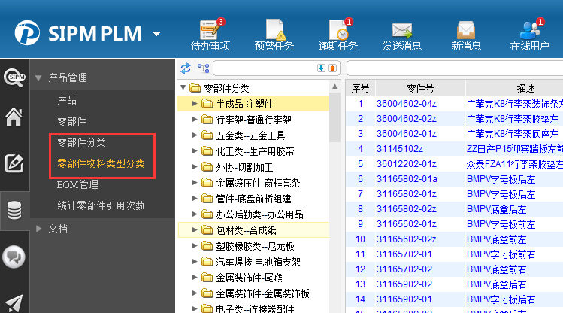The image size is (563, 313).
Task: Open part number 31145102z link
Action: coord(400,149)
